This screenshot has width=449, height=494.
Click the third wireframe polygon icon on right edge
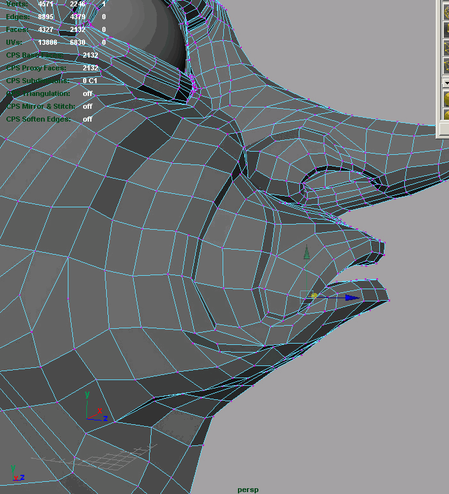446,48
